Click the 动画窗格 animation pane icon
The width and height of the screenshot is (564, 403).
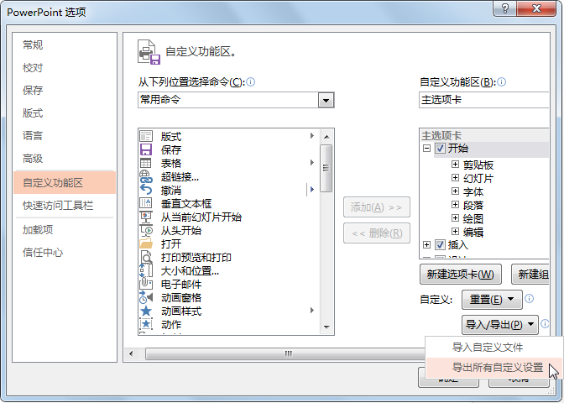coord(146,297)
